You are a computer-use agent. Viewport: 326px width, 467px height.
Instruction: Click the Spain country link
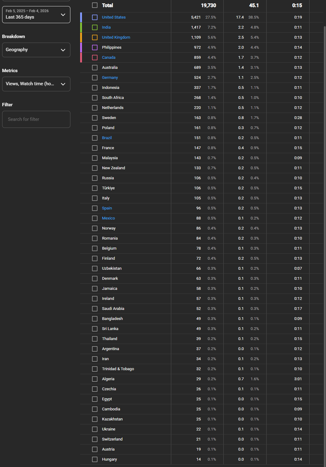click(x=107, y=208)
